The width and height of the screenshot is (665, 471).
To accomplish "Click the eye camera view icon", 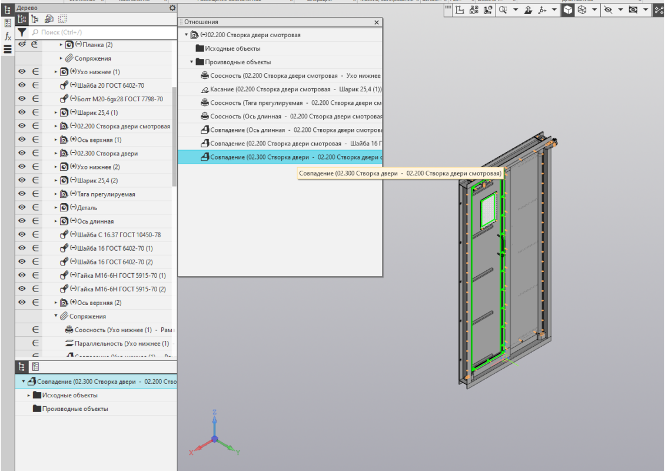I will 633,10.
